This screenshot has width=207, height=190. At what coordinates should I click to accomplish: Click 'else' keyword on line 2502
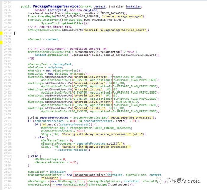(x=34, y=156)
